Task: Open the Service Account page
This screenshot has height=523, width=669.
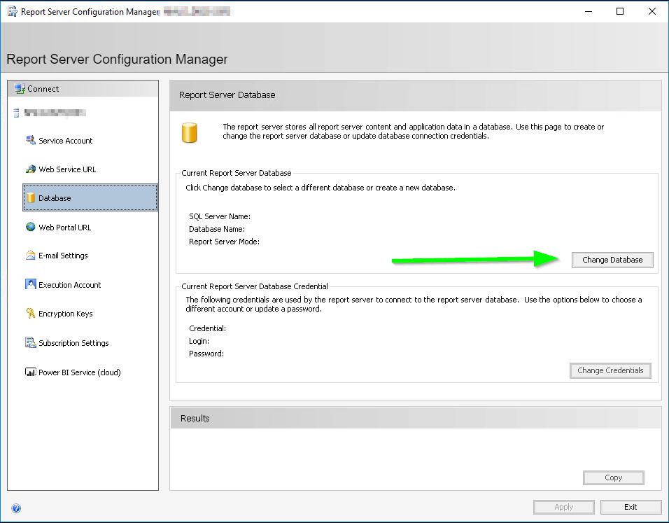Action: point(65,141)
